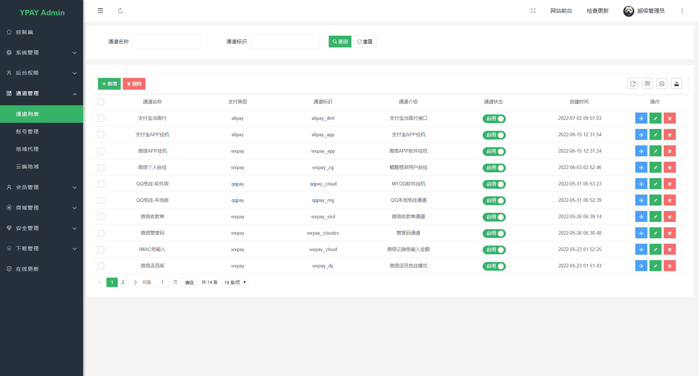Print the table using printer icon
This screenshot has width=698, height=376.
click(662, 84)
